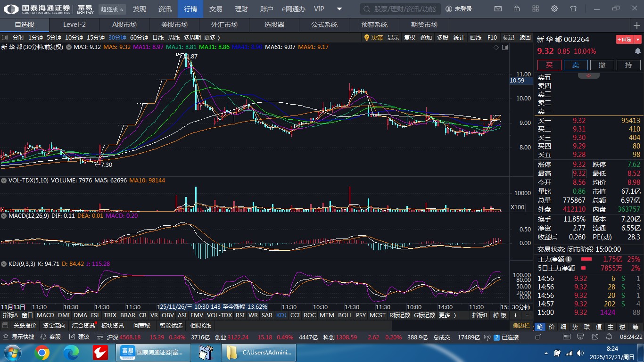Click the lock screen icon
The width and height of the screenshot is (644, 362).
click(517, 9)
